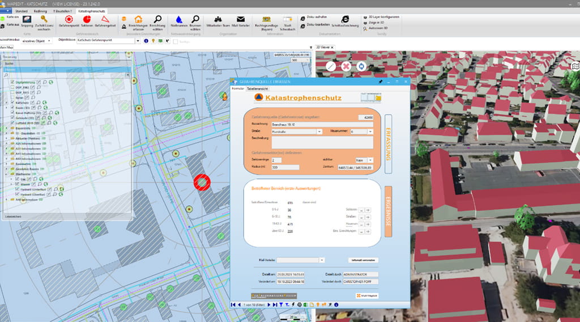580x322 pixels.
Task: Click the red cancel icon in 3D viewer
Action: click(x=346, y=66)
